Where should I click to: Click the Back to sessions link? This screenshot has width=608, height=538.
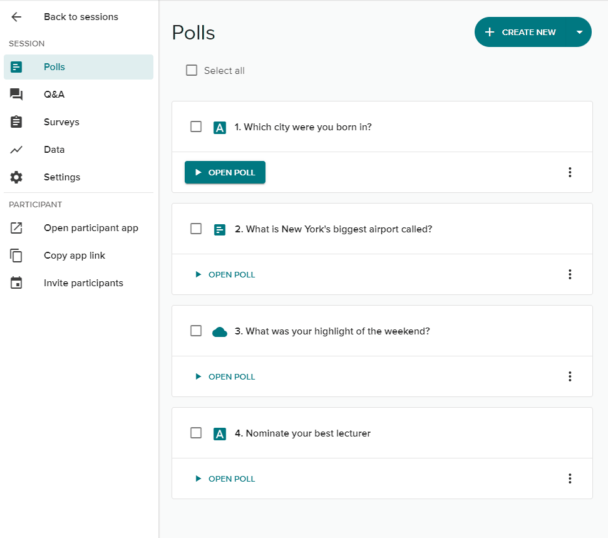pyautogui.click(x=81, y=17)
